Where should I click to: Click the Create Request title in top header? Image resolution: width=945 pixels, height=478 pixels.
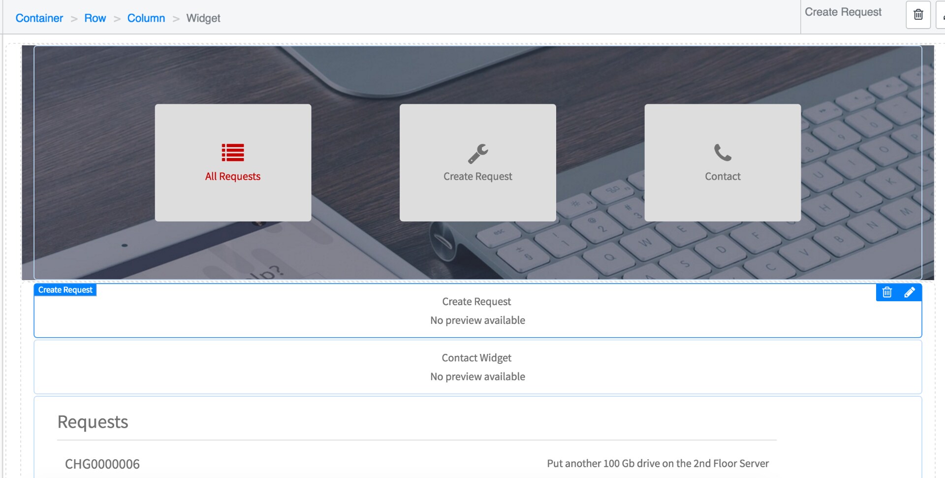(x=843, y=12)
